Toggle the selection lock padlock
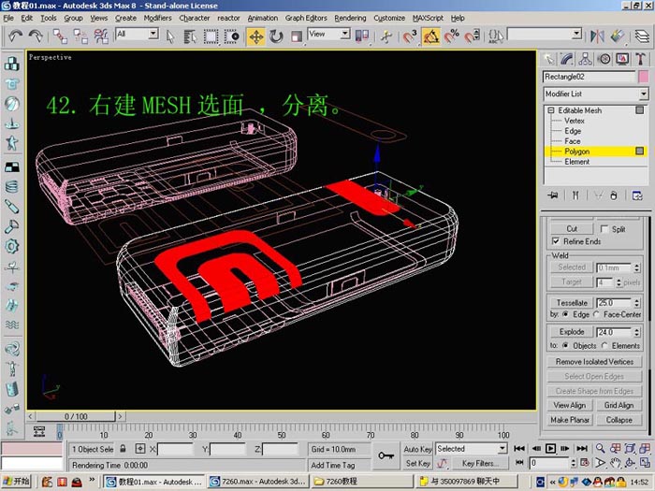Screen dimensions: 655x491 123,449
